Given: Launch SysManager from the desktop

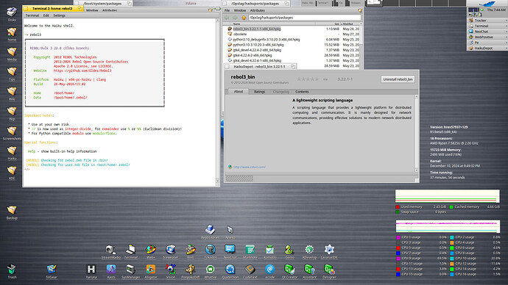Looking at the screenshot, I should [x=131, y=269].
